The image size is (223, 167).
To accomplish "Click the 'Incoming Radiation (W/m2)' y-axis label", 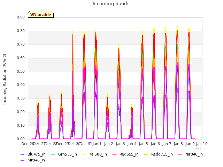I will 5,79.
